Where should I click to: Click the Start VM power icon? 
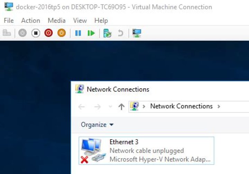tap(22, 33)
